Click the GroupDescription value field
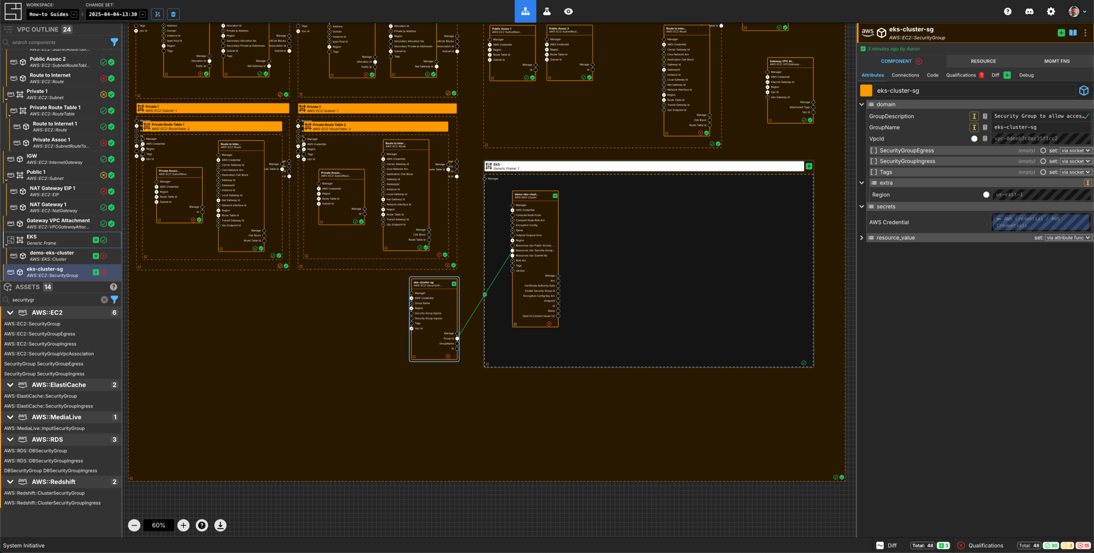This screenshot has width=1094, height=553. [1041, 116]
